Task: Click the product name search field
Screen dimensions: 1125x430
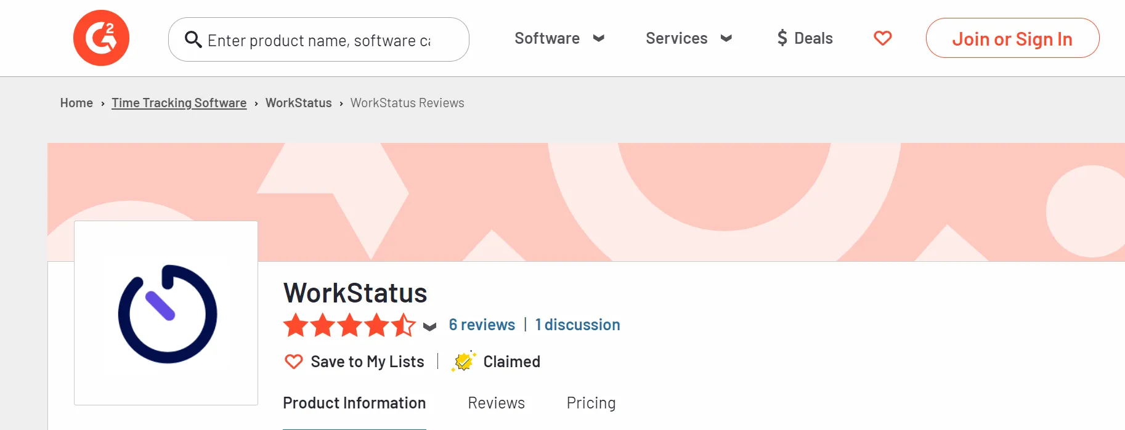Action: coord(319,39)
